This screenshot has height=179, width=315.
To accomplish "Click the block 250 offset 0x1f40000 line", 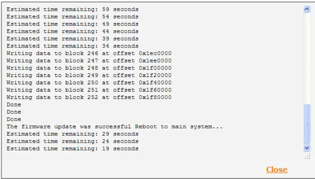I will pos(89,82).
